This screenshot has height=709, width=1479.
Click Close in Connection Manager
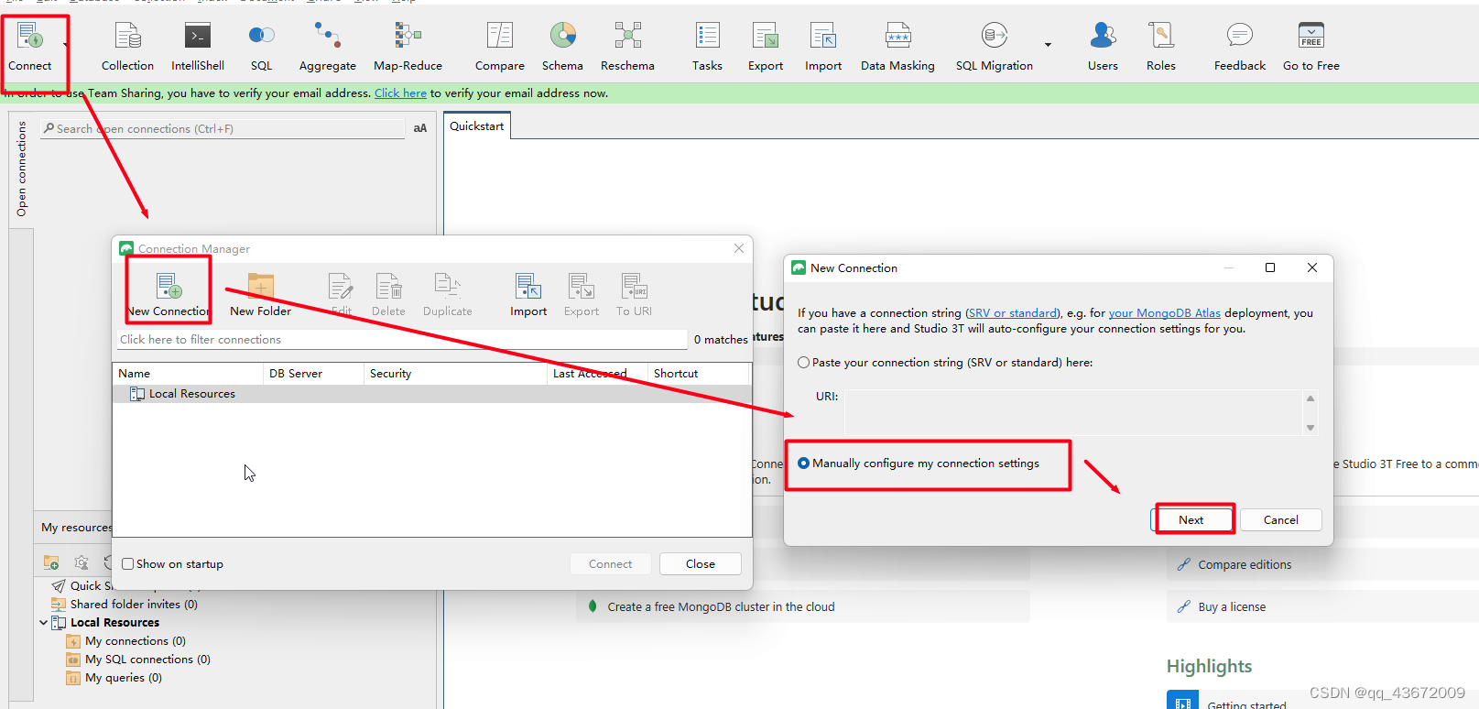pos(701,563)
